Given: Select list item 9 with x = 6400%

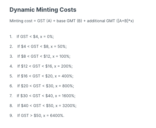Looking at the screenshot, I should [x=37, y=116].
